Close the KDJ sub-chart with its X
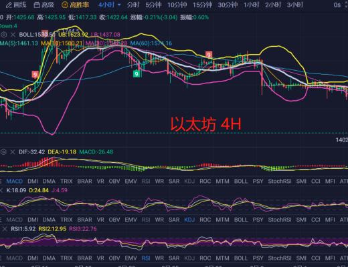This screenshot has height=267, width=348. [1, 190]
